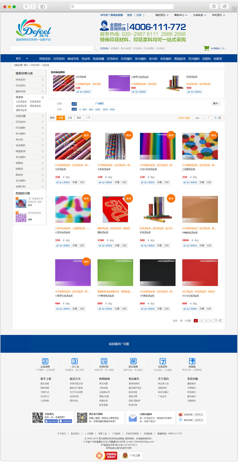Click the browser share icon
The image size is (238, 463).
coord(214,7)
